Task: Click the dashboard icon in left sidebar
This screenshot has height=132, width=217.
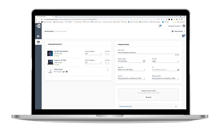Action: pyautogui.click(x=38, y=36)
